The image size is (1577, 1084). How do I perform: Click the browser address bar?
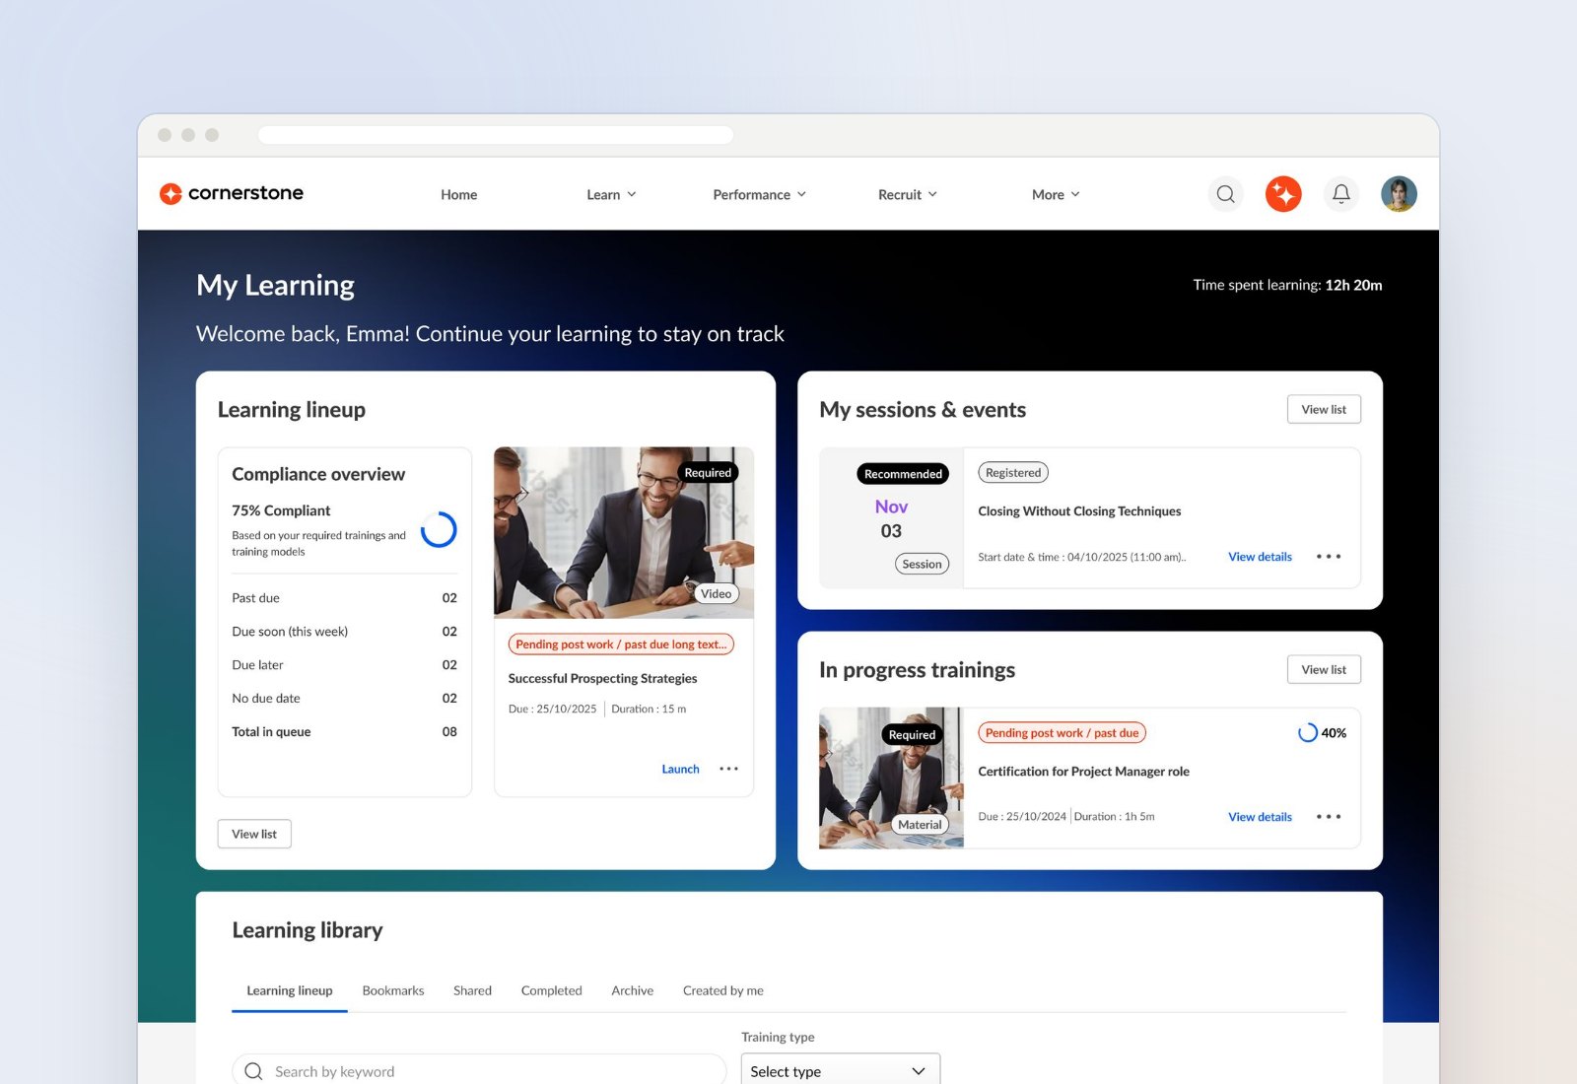click(x=496, y=135)
